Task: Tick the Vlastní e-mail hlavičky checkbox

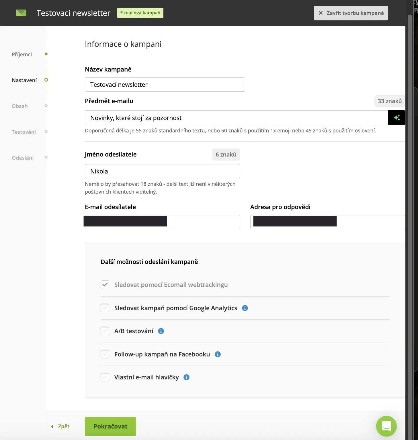Action: (105, 377)
